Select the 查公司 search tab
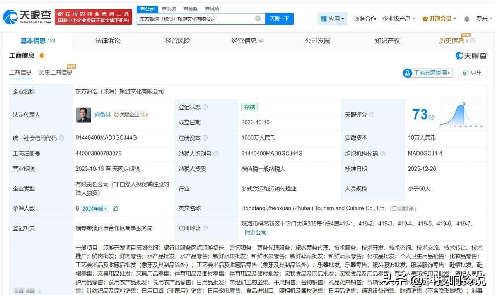This screenshot has height=295, width=495. [147, 9]
